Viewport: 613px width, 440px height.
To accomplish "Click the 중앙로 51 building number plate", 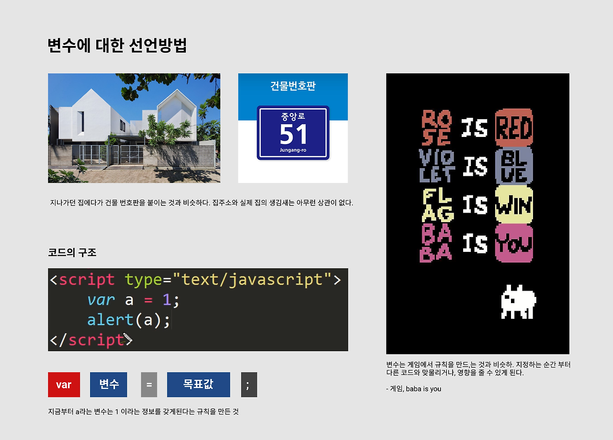I will click(x=293, y=133).
